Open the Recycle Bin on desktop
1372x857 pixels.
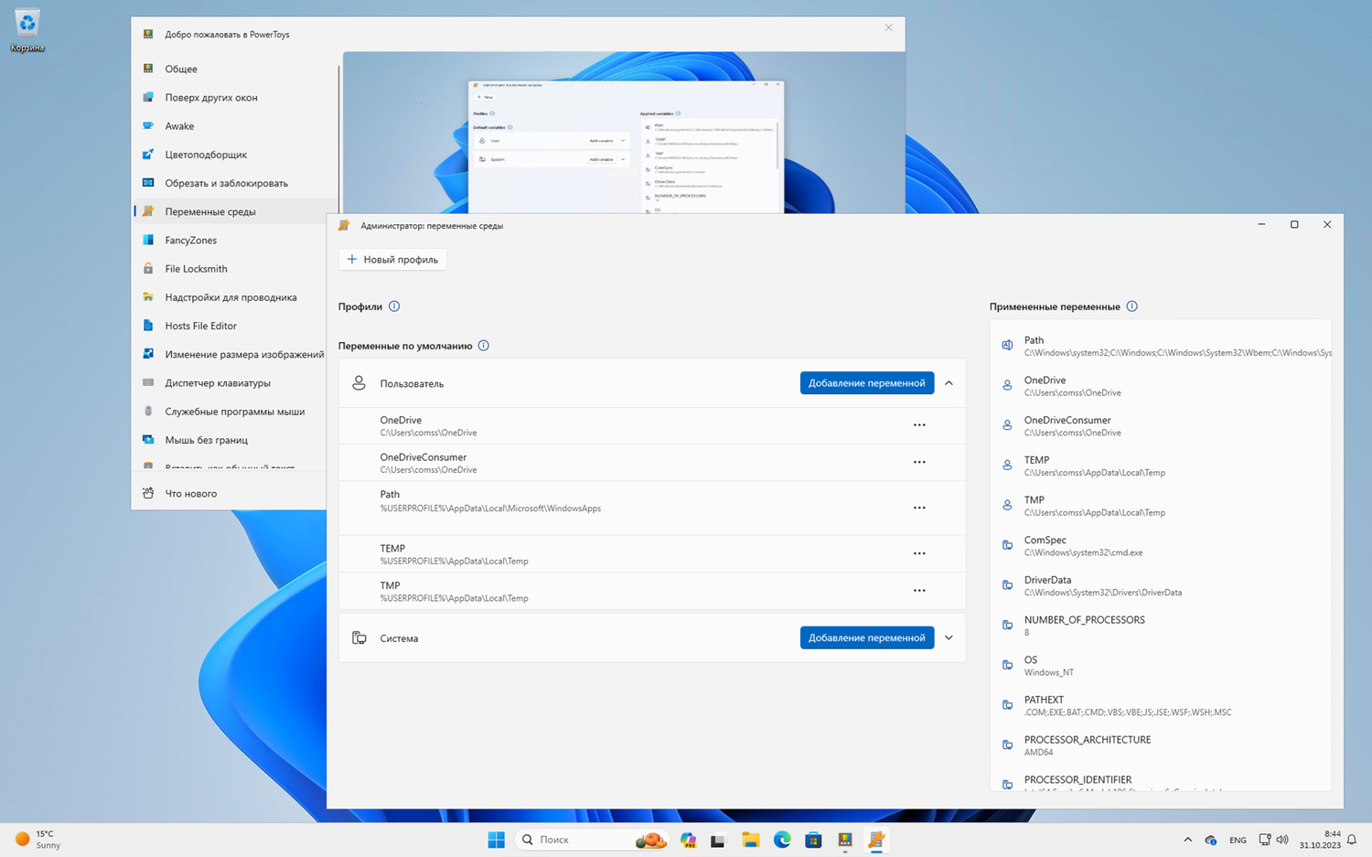(x=27, y=30)
